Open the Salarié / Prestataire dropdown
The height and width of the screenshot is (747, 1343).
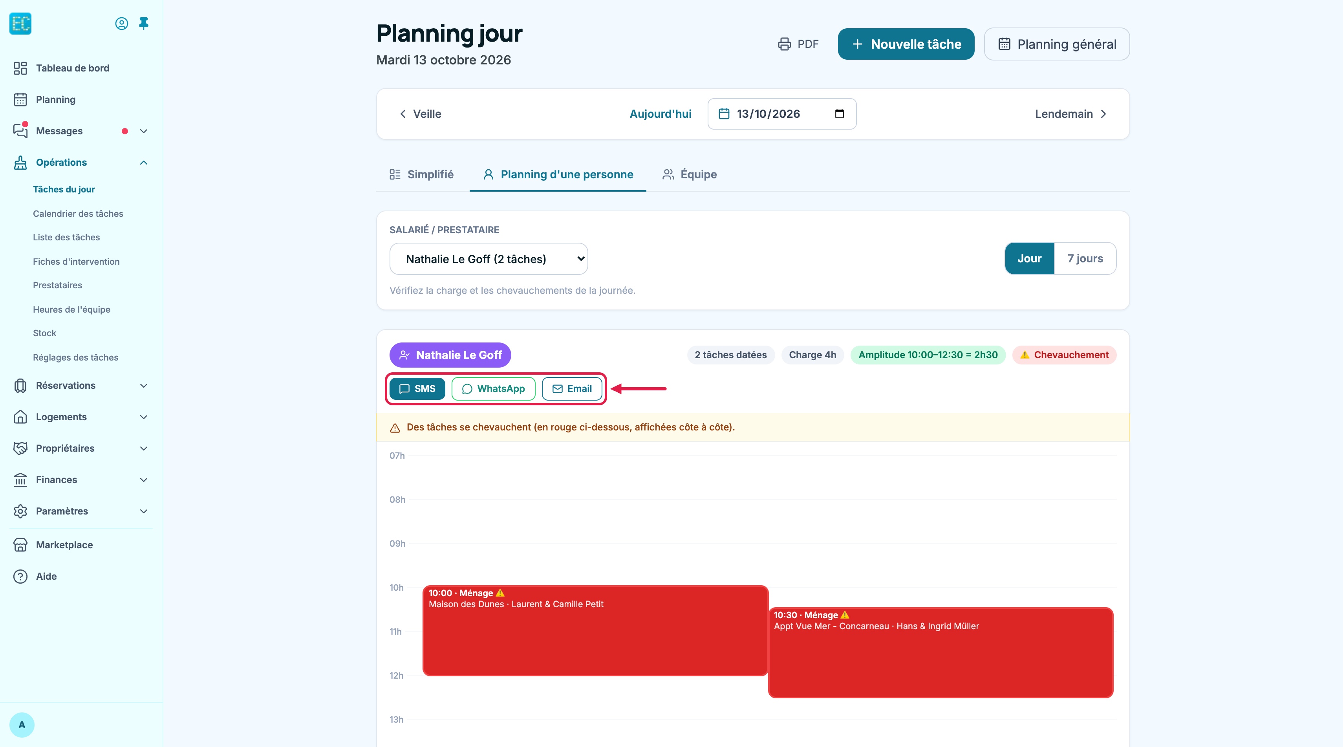(x=489, y=258)
